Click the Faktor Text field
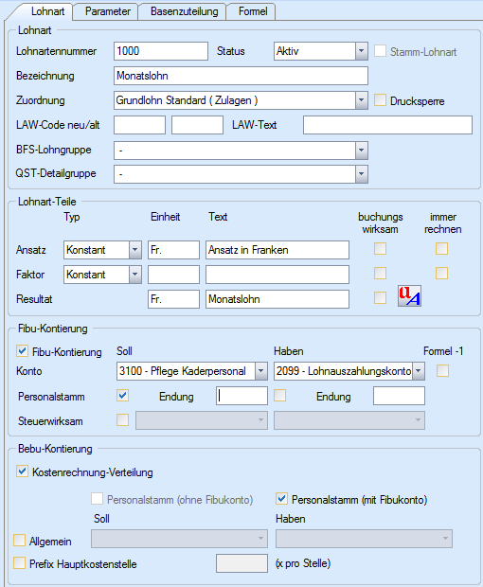 point(277,275)
